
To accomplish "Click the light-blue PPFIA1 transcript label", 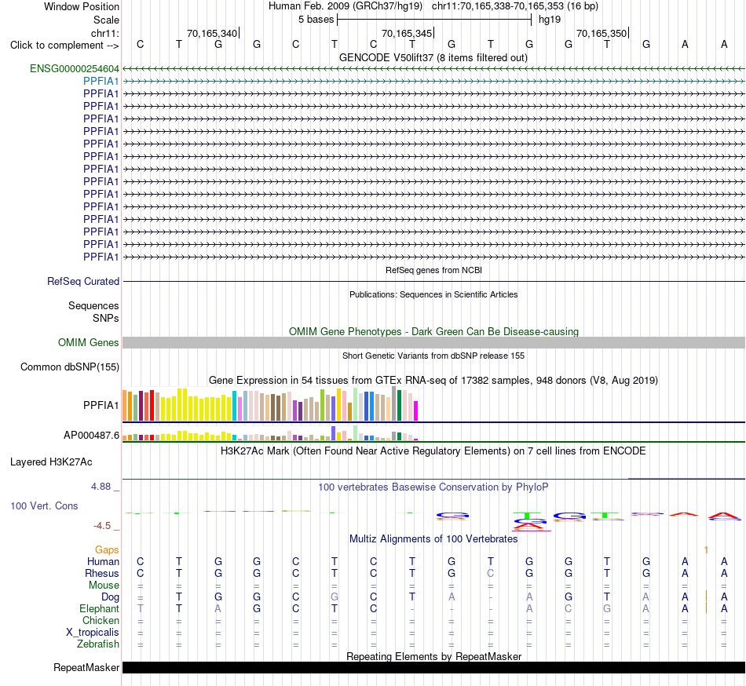I will pos(101,82).
